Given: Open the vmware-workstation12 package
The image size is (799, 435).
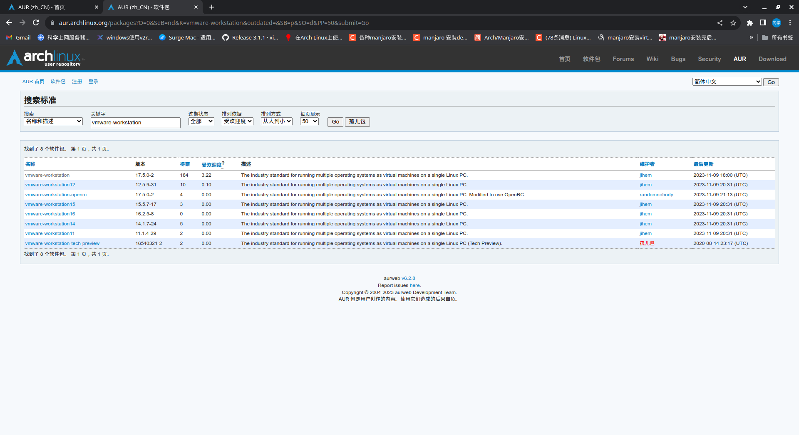Looking at the screenshot, I should click(x=50, y=185).
